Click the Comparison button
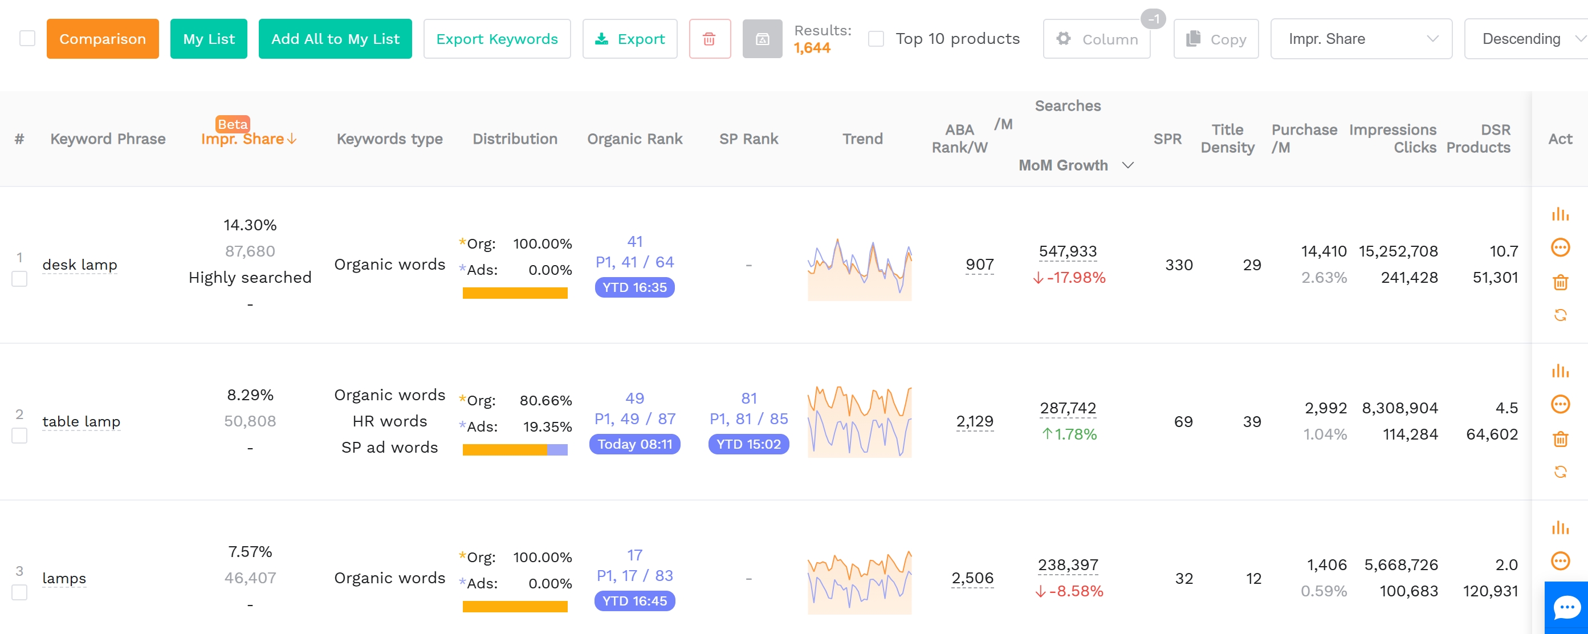 click(x=103, y=39)
